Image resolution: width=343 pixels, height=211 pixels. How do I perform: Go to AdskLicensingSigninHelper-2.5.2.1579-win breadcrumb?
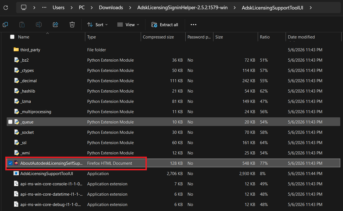[x=183, y=8]
